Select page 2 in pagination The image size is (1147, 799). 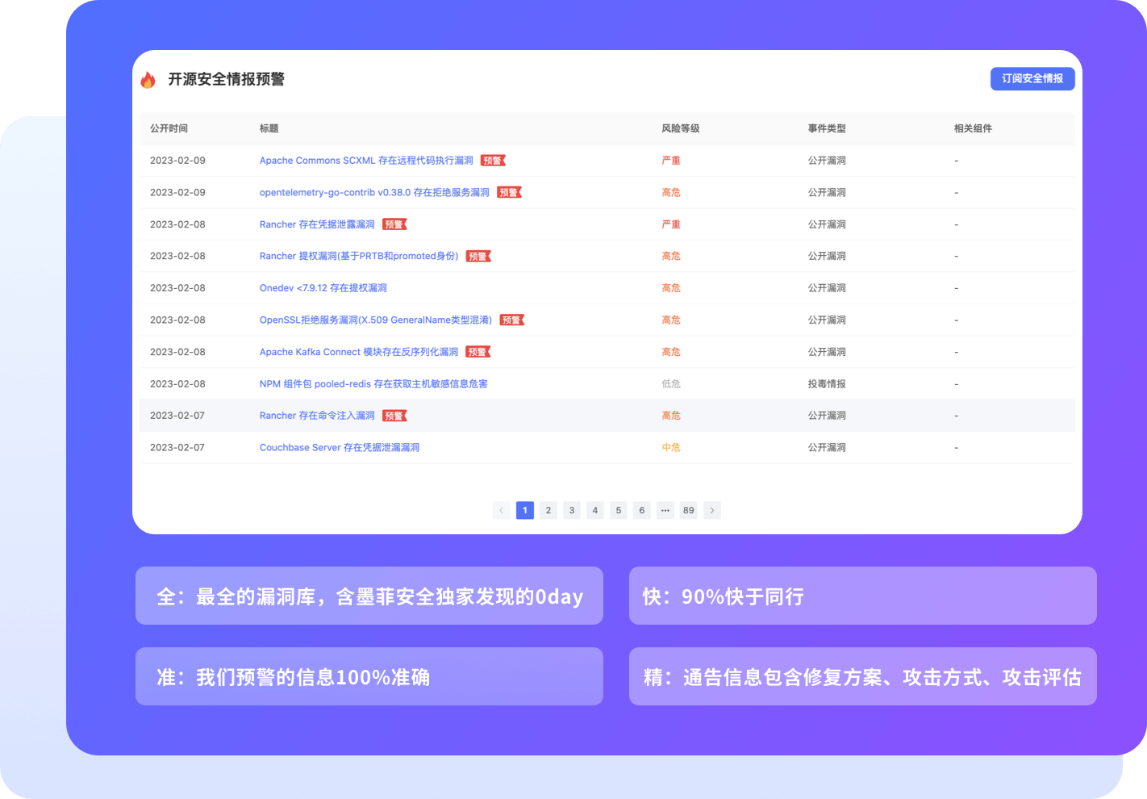click(x=548, y=510)
